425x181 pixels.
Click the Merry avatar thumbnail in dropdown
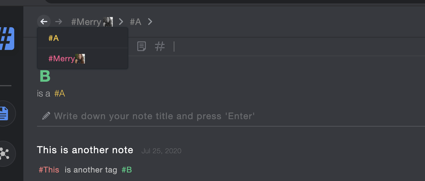click(x=80, y=59)
